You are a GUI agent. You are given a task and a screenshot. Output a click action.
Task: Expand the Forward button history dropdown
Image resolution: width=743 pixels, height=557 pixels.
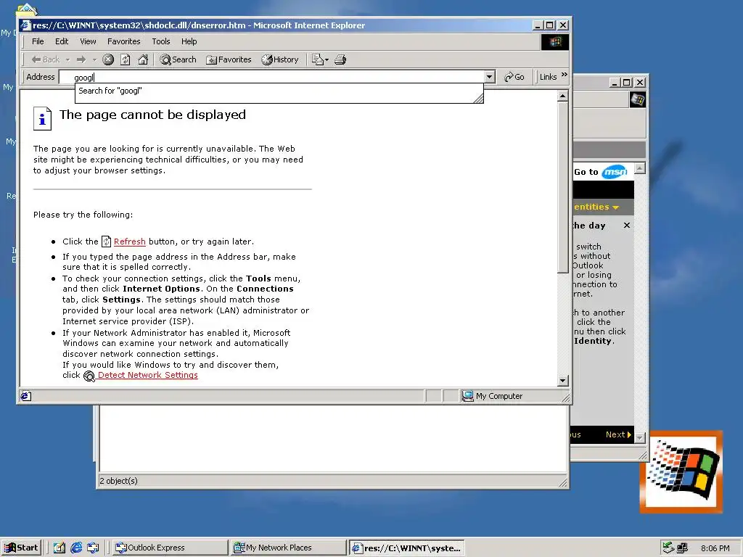[x=94, y=59]
